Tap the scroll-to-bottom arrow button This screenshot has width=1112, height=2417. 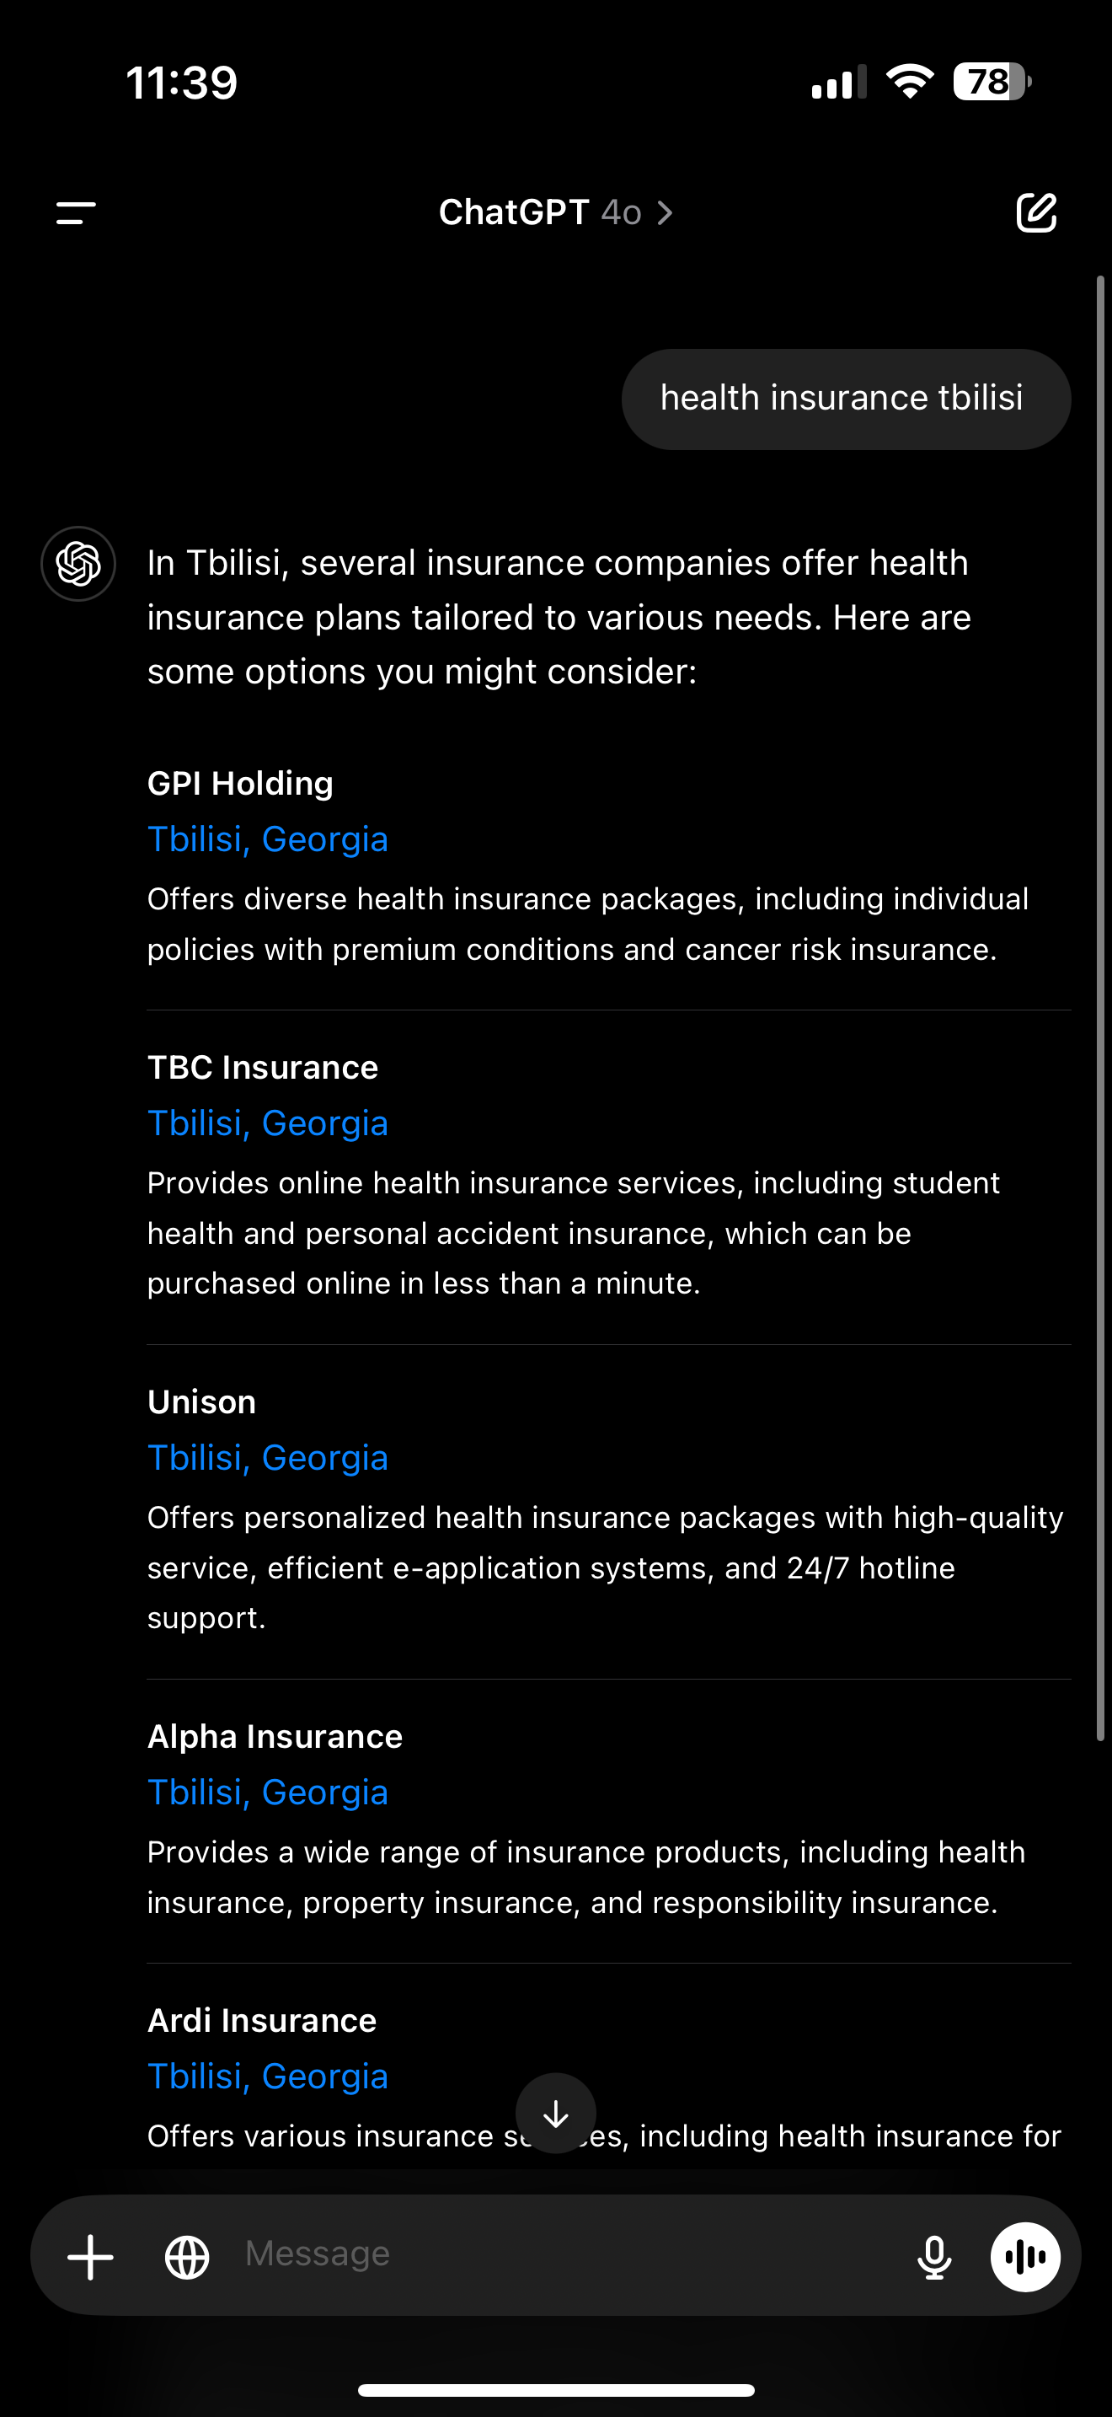pyautogui.click(x=556, y=2113)
